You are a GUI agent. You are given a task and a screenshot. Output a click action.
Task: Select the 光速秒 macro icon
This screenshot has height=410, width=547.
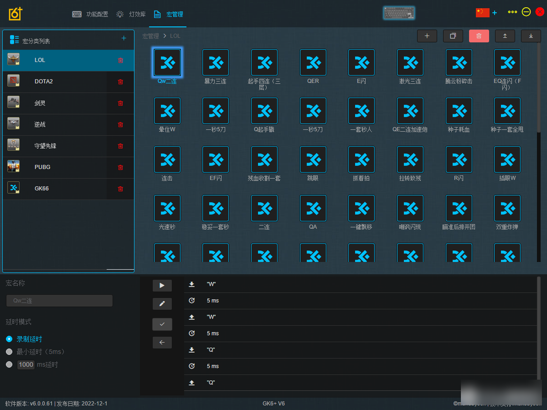pyautogui.click(x=167, y=208)
